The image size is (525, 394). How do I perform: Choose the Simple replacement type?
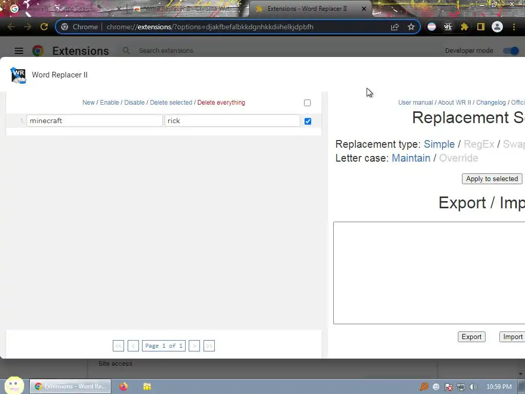[439, 144]
